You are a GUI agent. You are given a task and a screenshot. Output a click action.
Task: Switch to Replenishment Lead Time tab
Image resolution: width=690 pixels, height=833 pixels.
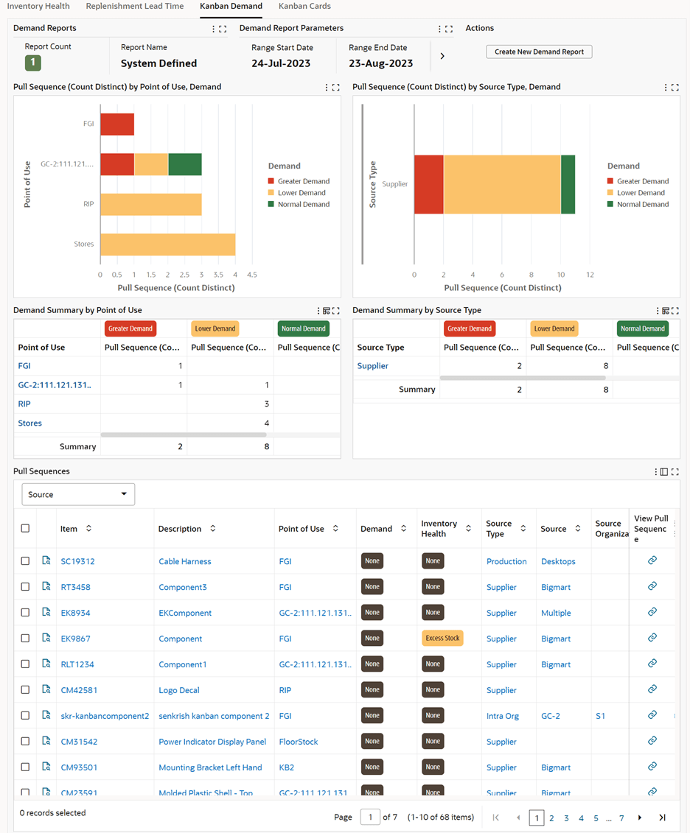pos(134,7)
